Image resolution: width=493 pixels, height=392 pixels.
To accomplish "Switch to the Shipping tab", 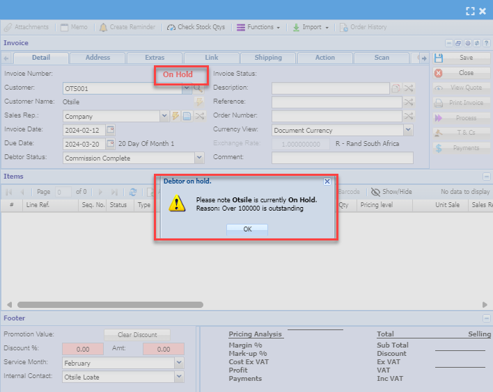I will 268,58.
